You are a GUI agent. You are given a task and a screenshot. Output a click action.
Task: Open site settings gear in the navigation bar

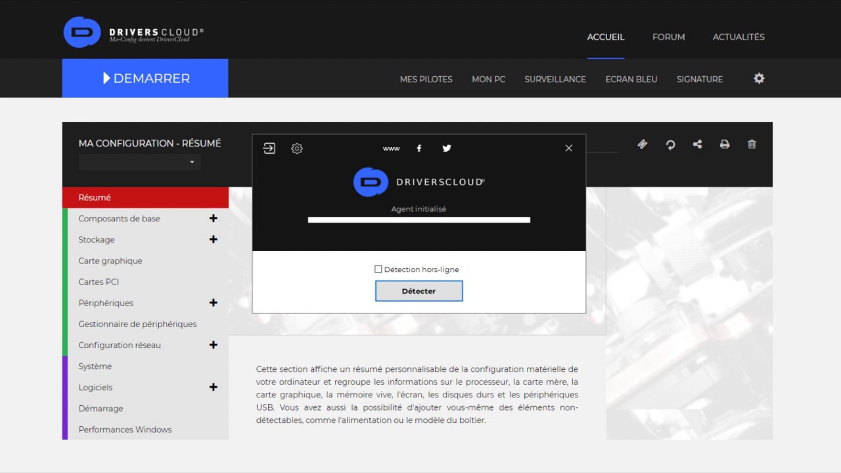[x=759, y=78]
